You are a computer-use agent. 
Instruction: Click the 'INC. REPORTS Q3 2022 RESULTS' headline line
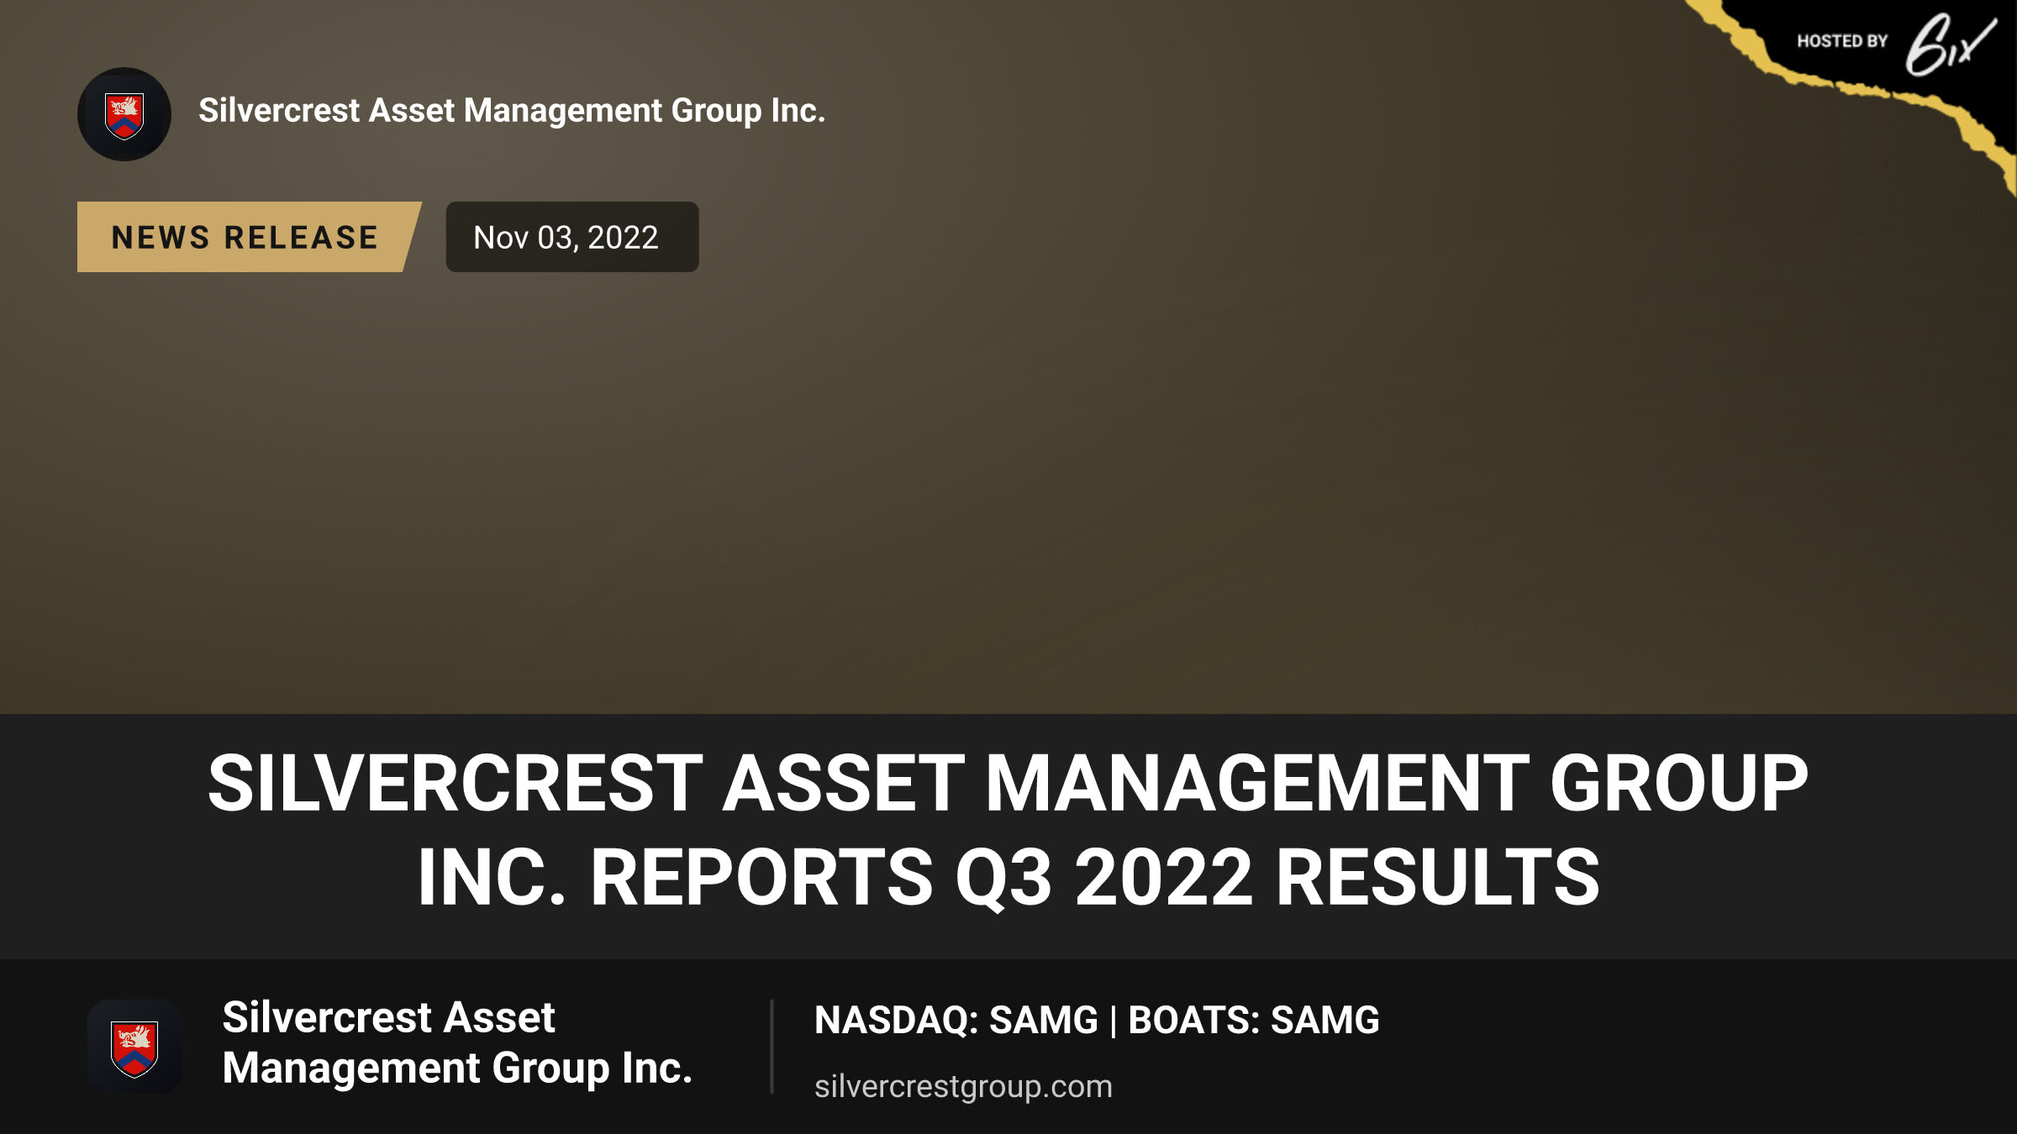coord(1008,878)
